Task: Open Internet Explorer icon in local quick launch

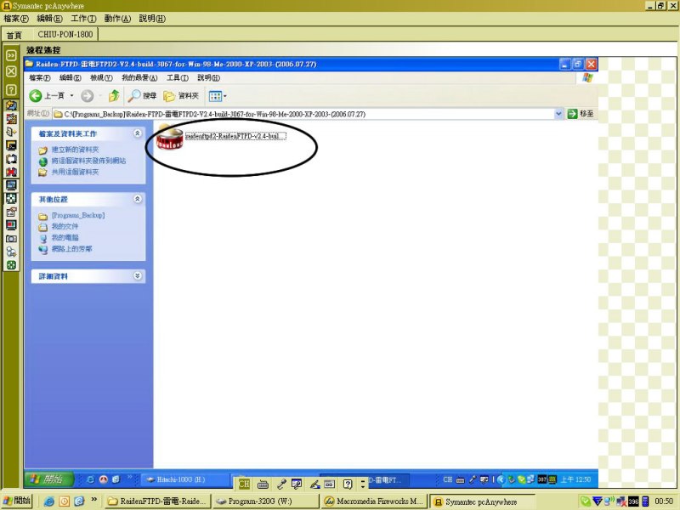Action: tap(48, 501)
